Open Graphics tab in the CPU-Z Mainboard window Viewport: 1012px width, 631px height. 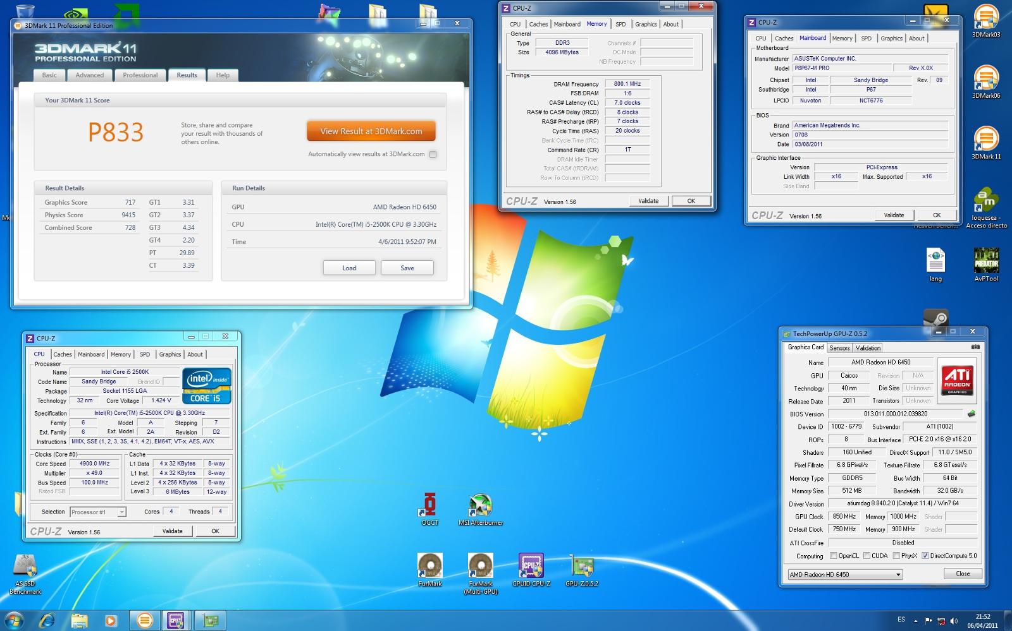pyautogui.click(x=891, y=39)
